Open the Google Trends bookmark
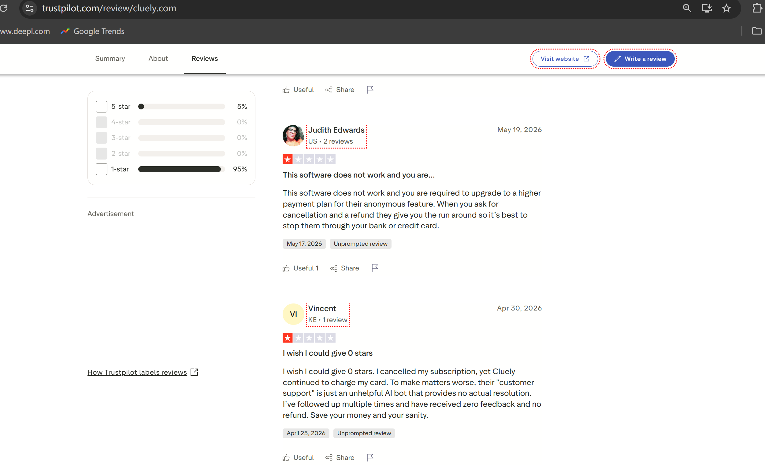The width and height of the screenshot is (765, 474). click(93, 31)
